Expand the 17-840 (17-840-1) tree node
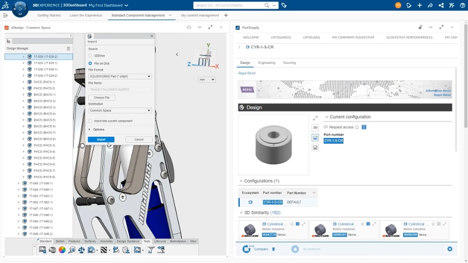468x263 pixels. 19,184
